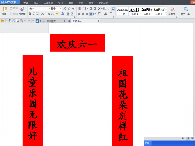The height and width of the screenshot is (146, 195).
Task: Click the Format Painter brush icon
Action: coord(22,9)
